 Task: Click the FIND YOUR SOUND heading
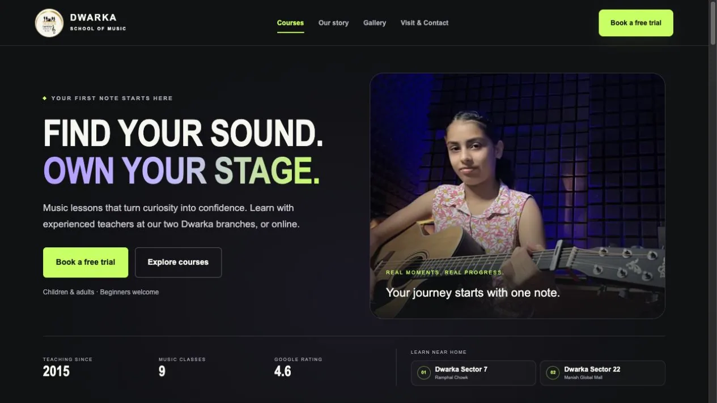pyautogui.click(x=183, y=133)
